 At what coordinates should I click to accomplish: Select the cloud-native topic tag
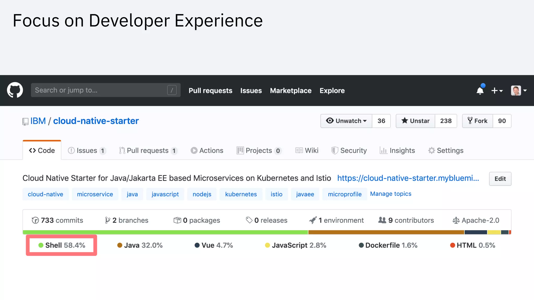(46, 194)
